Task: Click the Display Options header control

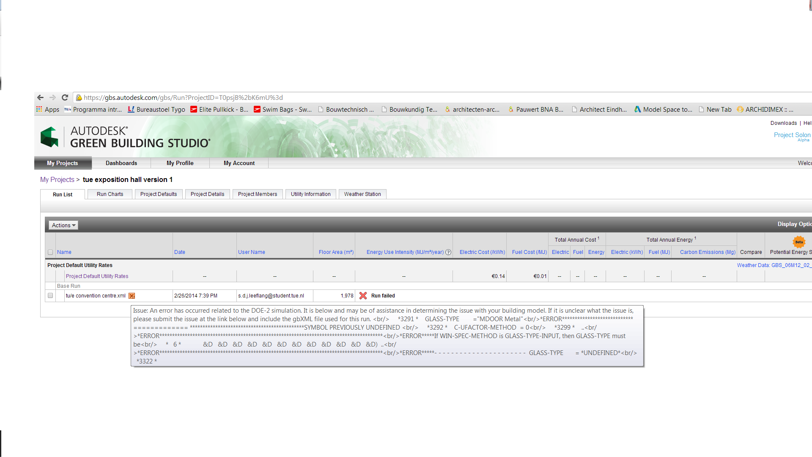Action: pyautogui.click(x=794, y=224)
